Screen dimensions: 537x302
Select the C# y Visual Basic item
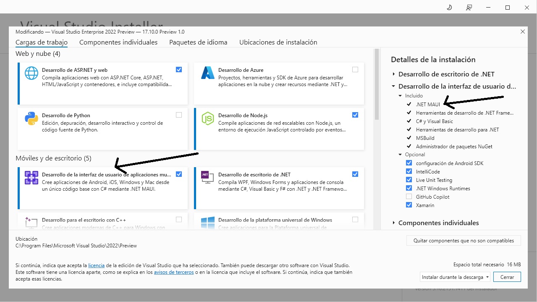point(435,121)
